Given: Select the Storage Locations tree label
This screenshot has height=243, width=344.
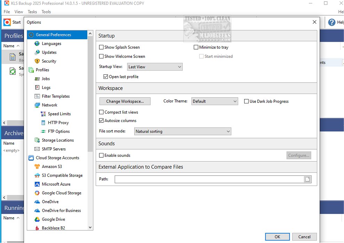Looking at the screenshot, I should (x=58, y=140).
